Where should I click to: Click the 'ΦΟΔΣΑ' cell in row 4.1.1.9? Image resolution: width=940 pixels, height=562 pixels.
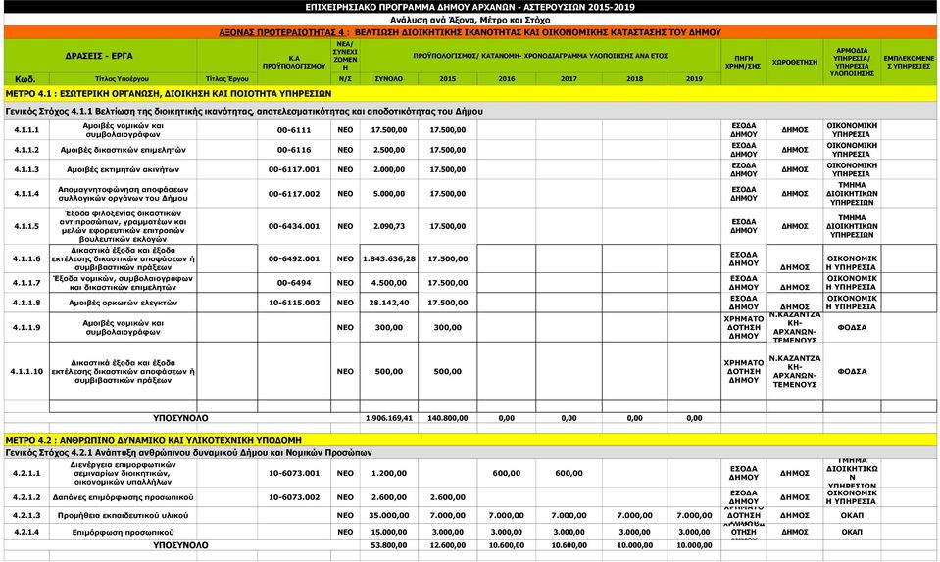tap(852, 327)
